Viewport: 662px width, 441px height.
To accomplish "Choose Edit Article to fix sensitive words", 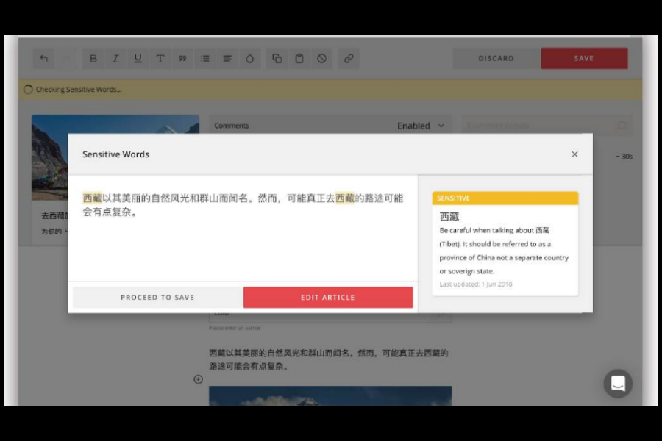I will coord(328,297).
